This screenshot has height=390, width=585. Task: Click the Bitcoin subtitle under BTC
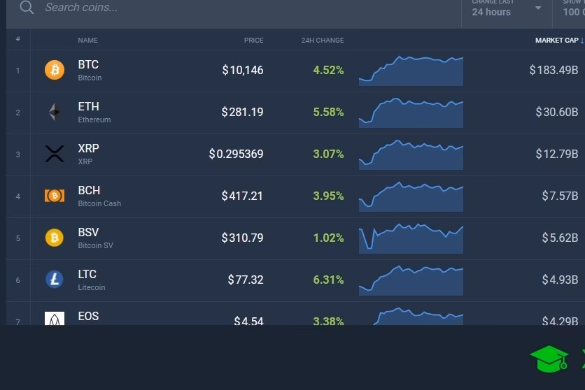(x=90, y=78)
